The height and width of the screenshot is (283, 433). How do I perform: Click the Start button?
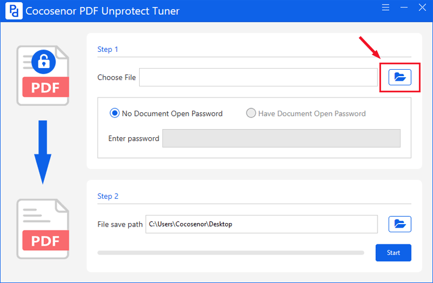point(393,252)
